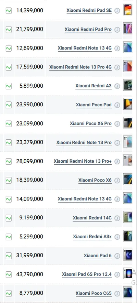Follow the Xiaomi Redmi Pad SE link
Image resolution: width=137 pixels, height=303 pixels.
coord(89,10)
